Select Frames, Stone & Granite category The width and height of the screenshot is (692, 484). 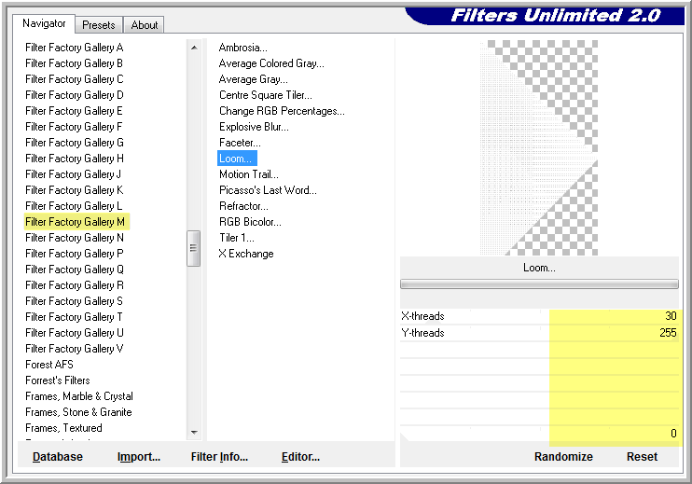78,412
